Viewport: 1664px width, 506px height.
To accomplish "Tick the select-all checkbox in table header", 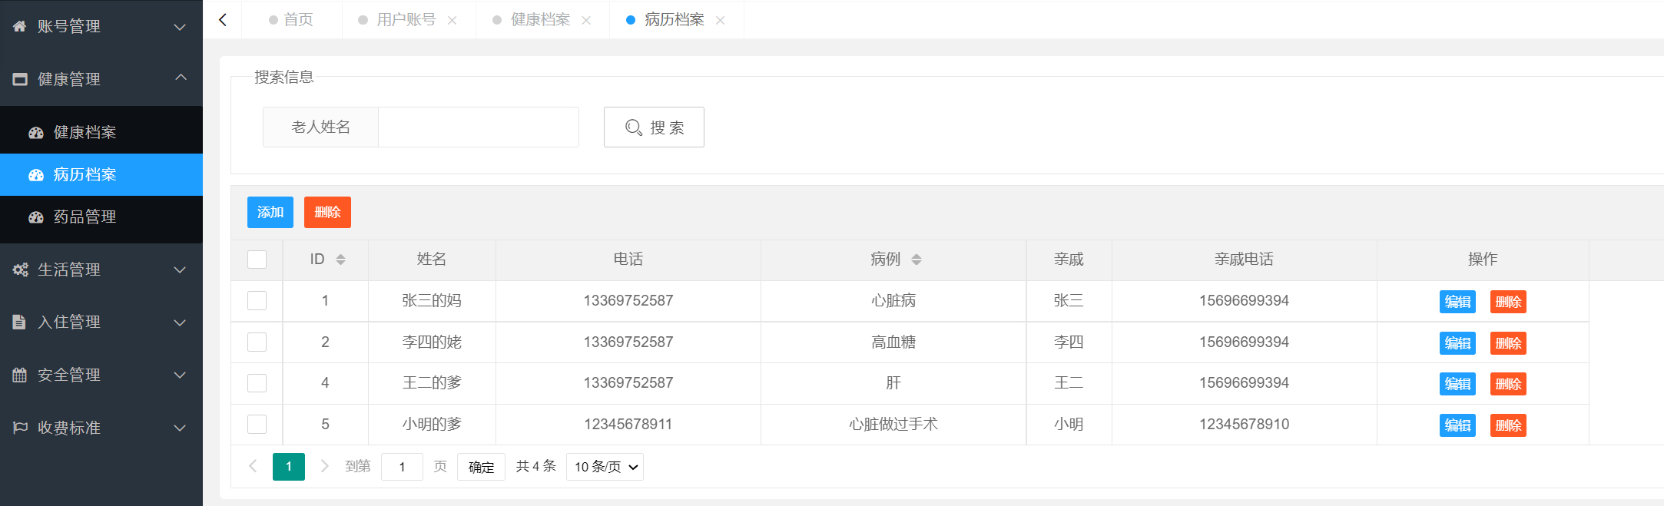I will 257,260.
